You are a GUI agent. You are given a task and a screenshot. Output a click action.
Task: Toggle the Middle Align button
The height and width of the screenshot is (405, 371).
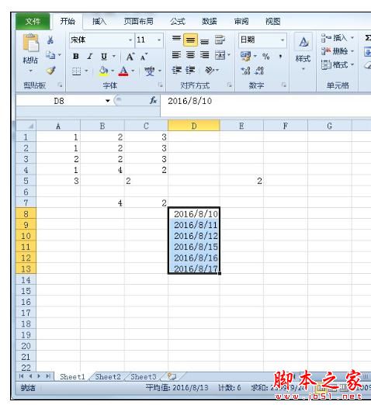pyautogui.click(x=190, y=40)
